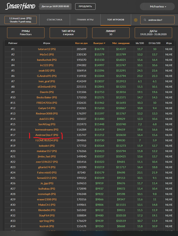Sort by Выиграл column header
Screen dimensions: 178x236
tap(99, 43)
